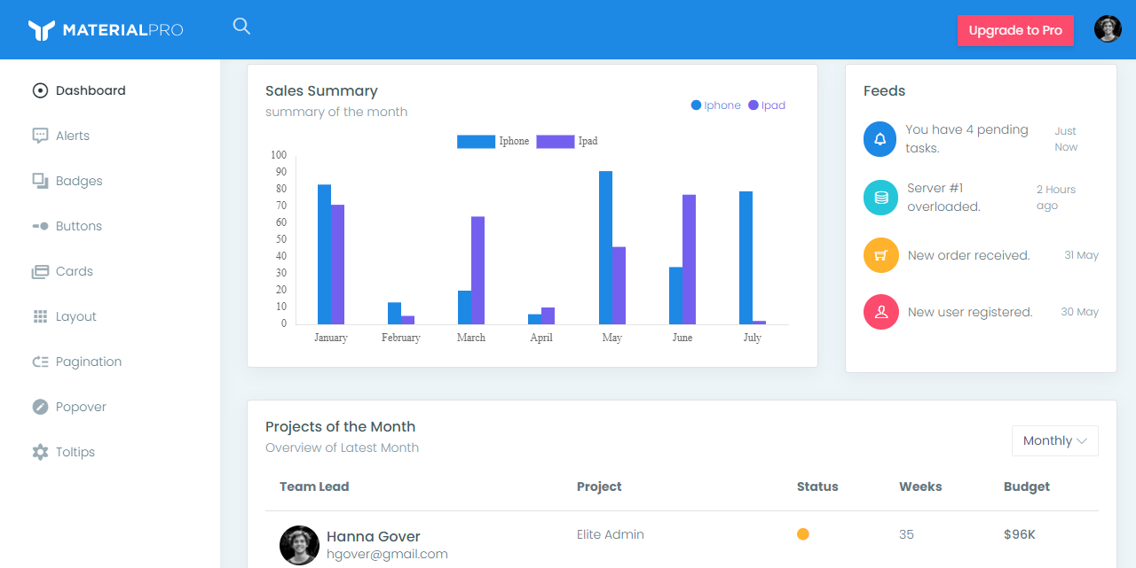Image resolution: width=1136 pixels, height=568 pixels.
Task: Open the user profile avatar menu
Action: coord(1108,29)
